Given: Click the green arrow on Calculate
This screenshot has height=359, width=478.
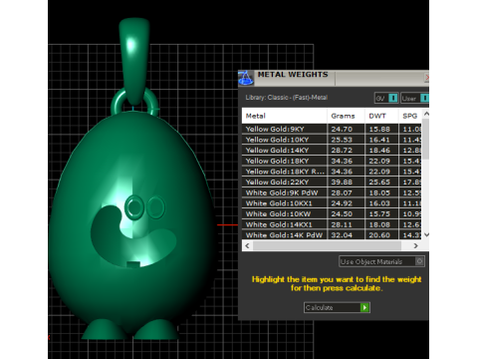Looking at the screenshot, I should click(x=364, y=307).
